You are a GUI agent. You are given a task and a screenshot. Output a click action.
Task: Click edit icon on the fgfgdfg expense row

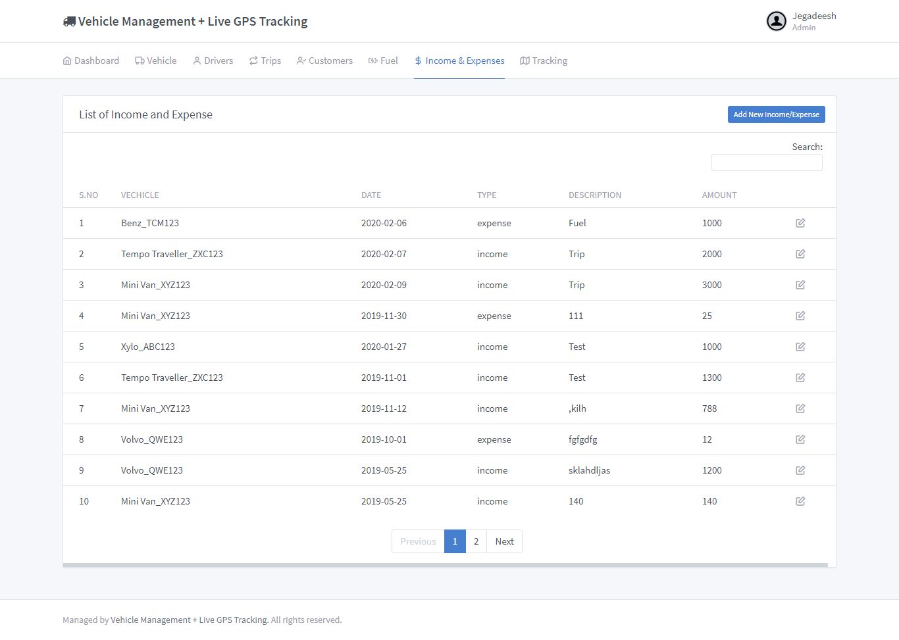800,439
